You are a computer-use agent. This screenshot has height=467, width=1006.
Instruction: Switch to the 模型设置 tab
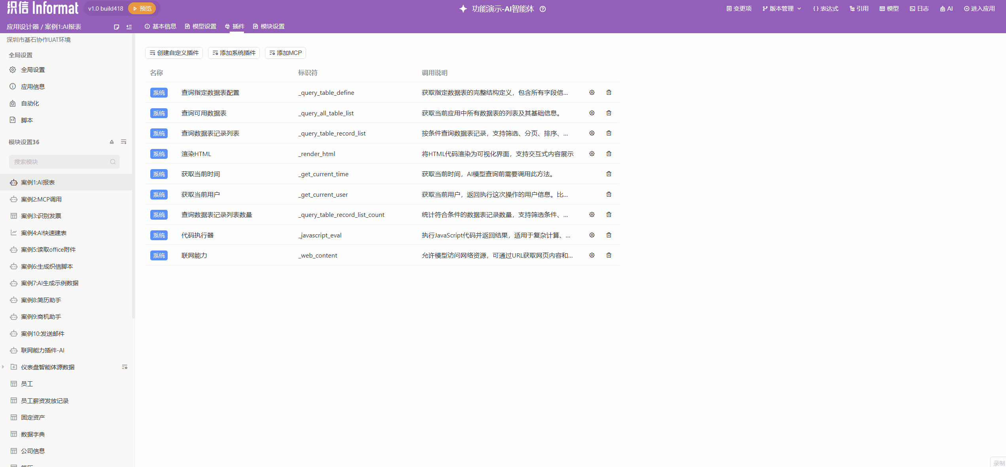coord(200,26)
